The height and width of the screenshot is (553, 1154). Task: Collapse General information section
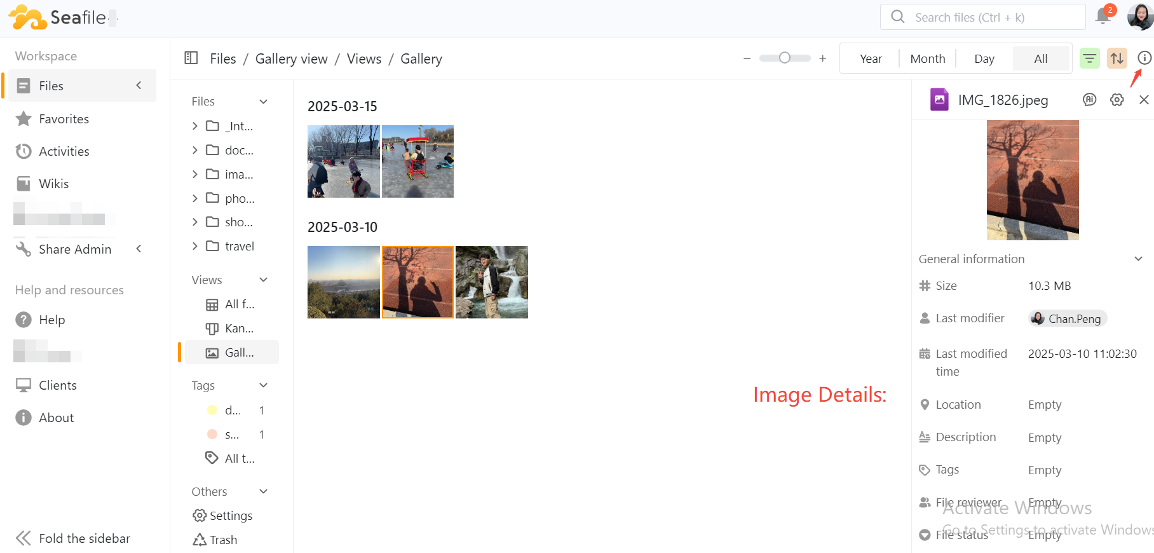tap(1138, 259)
